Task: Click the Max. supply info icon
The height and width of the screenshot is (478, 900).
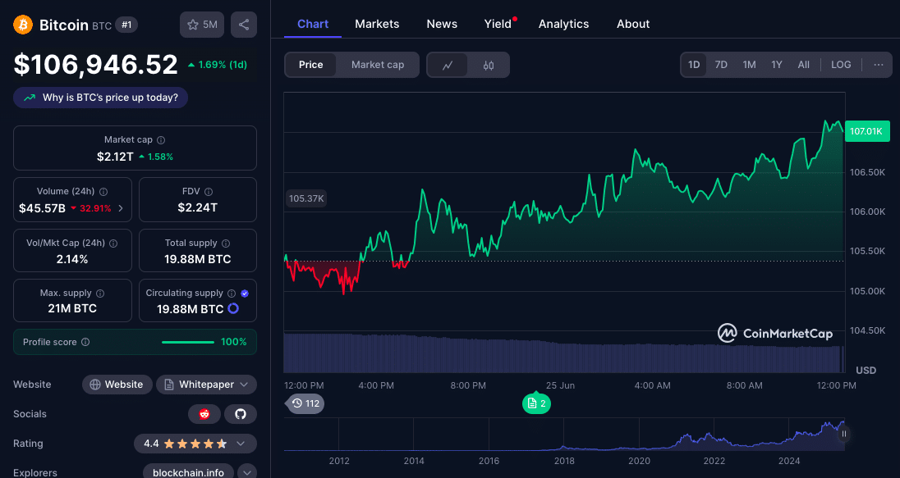Action: point(100,293)
